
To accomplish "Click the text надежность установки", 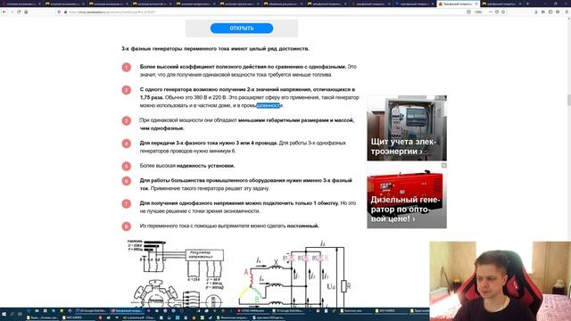I will [x=205, y=166].
